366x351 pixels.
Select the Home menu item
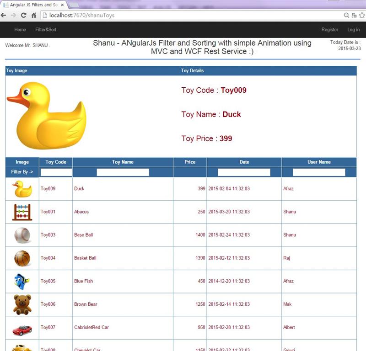(20, 29)
